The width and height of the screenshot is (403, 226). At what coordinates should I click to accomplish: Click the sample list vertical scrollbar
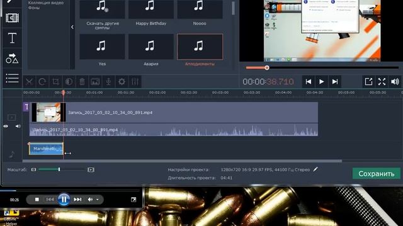click(234, 8)
